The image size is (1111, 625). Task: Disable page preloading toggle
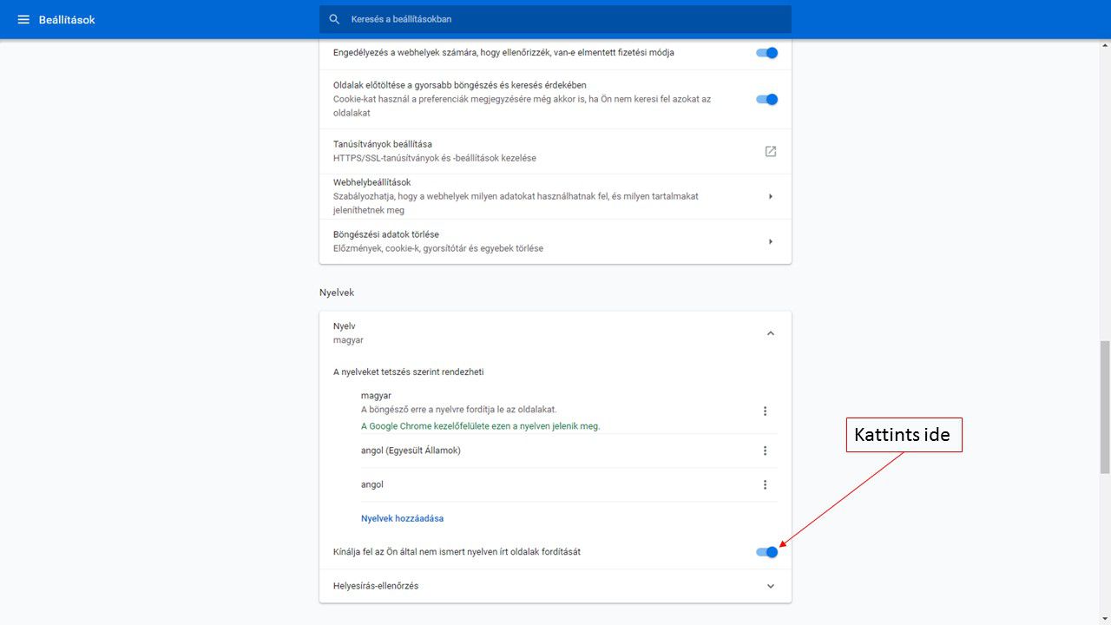pyautogui.click(x=766, y=99)
